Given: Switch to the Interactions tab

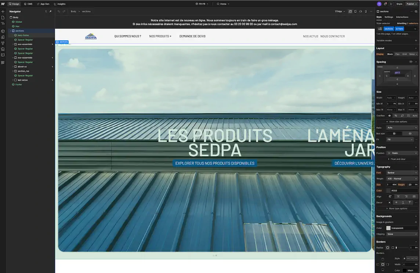Looking at the screenshot, I should 402,17.
